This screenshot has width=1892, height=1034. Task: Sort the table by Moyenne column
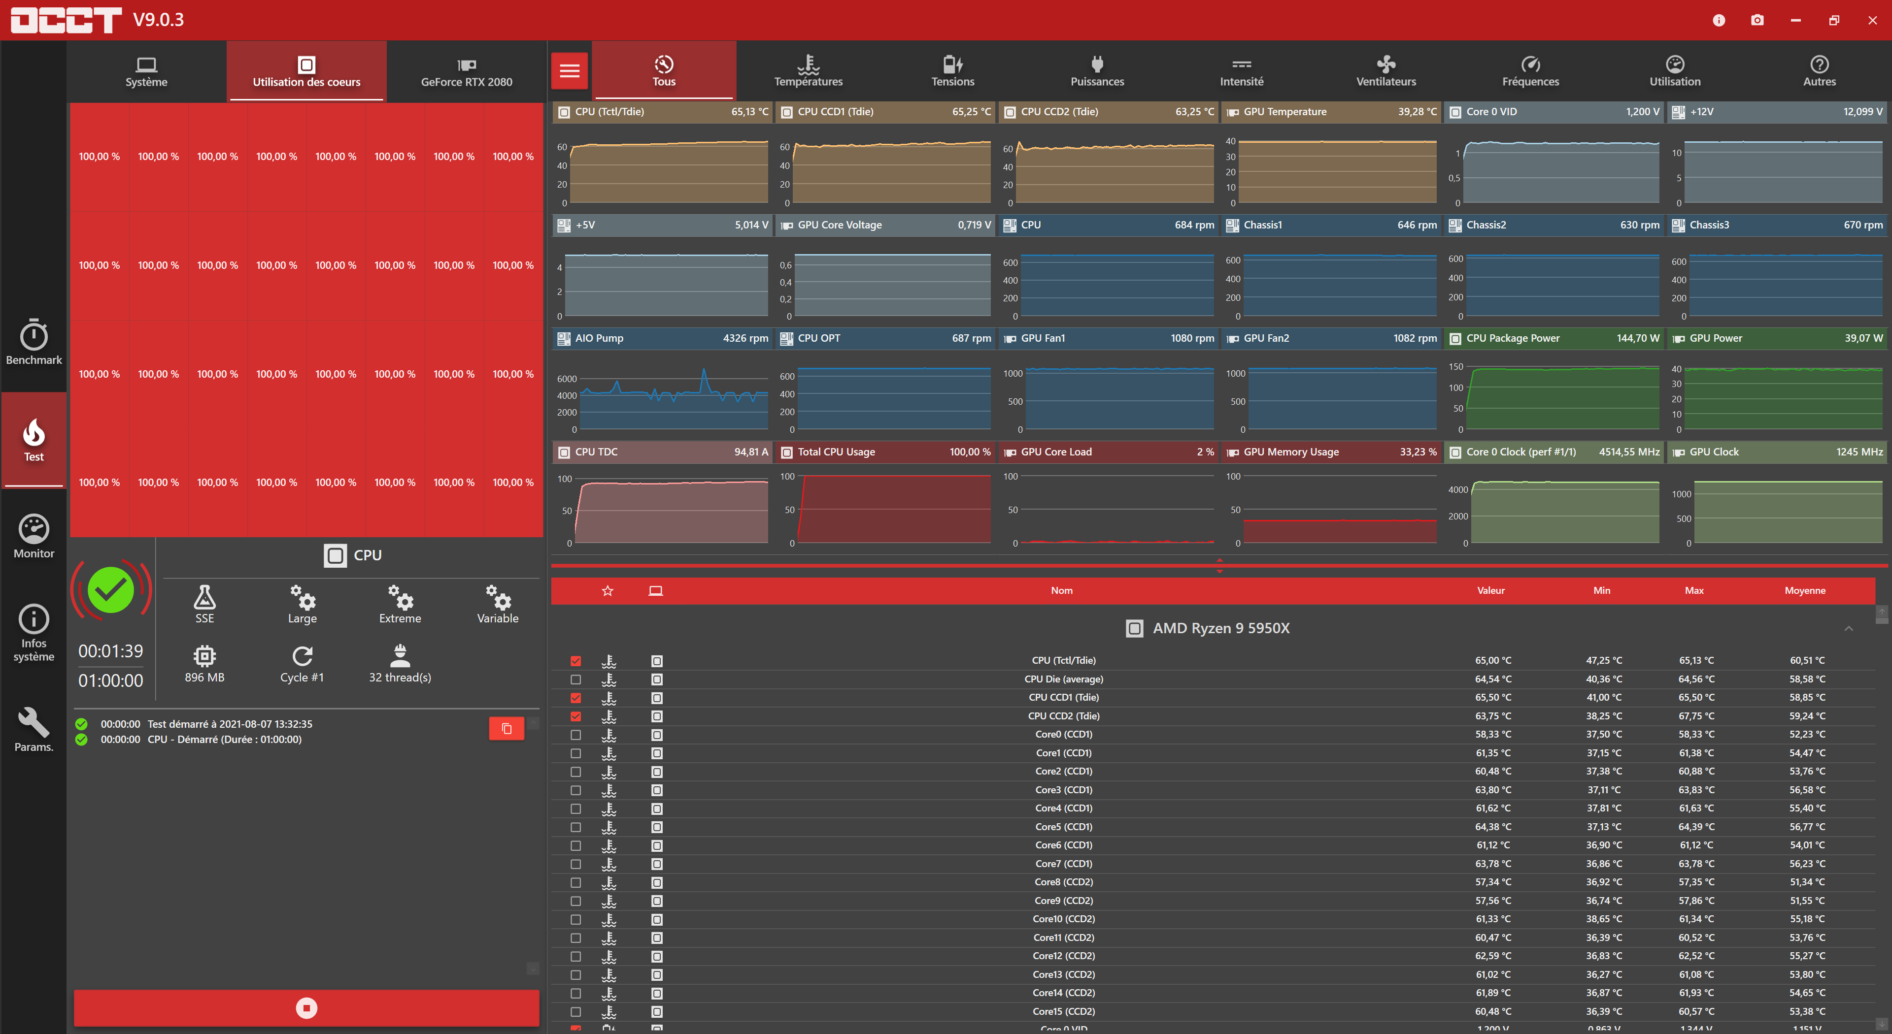[x=1805, y=590]
